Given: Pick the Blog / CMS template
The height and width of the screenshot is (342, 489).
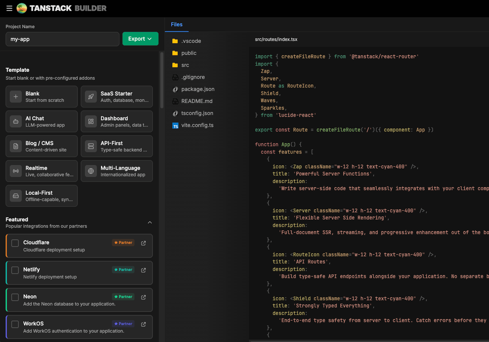Looking at the screenshot, I should point(42,146).
